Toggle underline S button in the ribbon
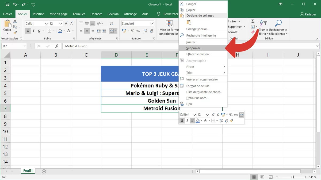This screenshot has height=180, width=321. coord(39,31)
